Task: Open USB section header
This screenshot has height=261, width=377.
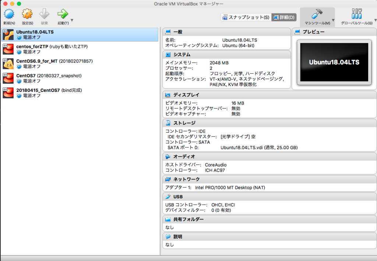Action: [269, 197]
